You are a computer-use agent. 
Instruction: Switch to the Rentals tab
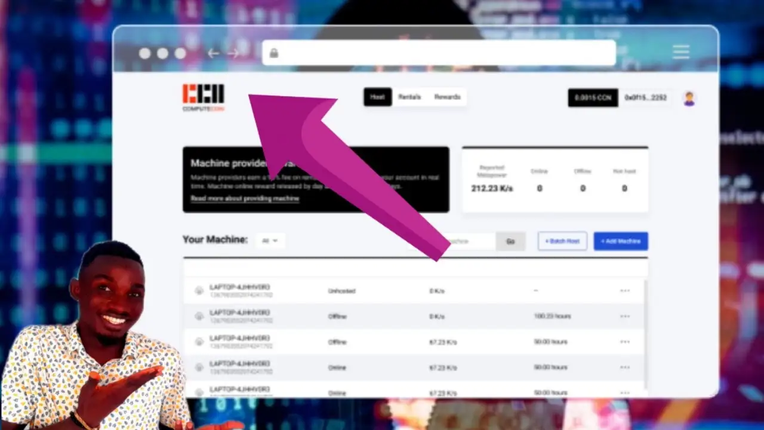pyautogui.click(x=409, y=97)
